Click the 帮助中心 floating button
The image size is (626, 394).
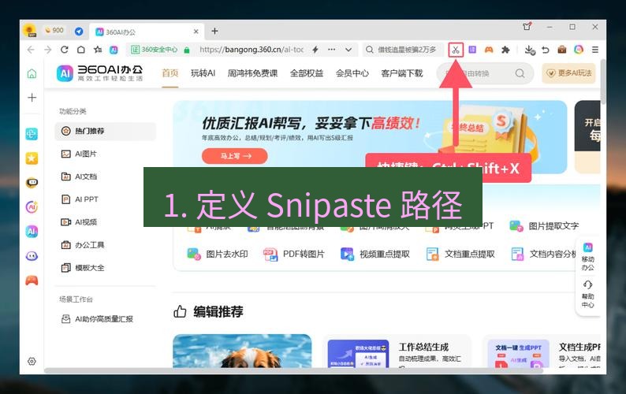coord(587,294)
